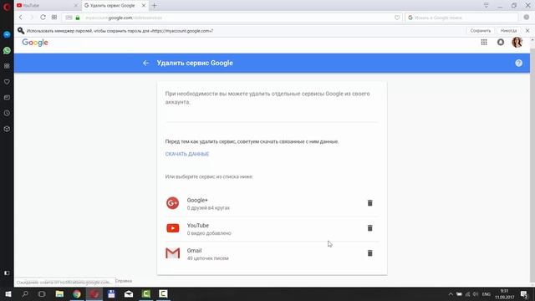Go back using the blue header arrow

tap(145, 64)
